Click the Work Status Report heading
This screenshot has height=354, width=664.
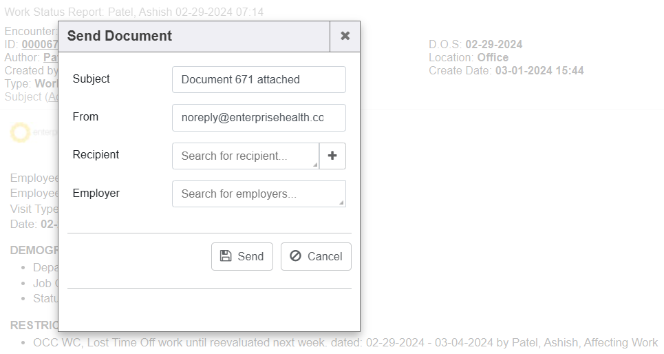click(133, 12)
